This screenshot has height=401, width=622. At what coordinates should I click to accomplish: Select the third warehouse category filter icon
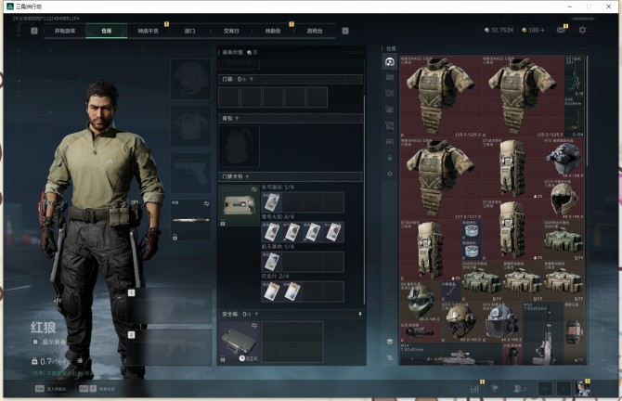390,93
